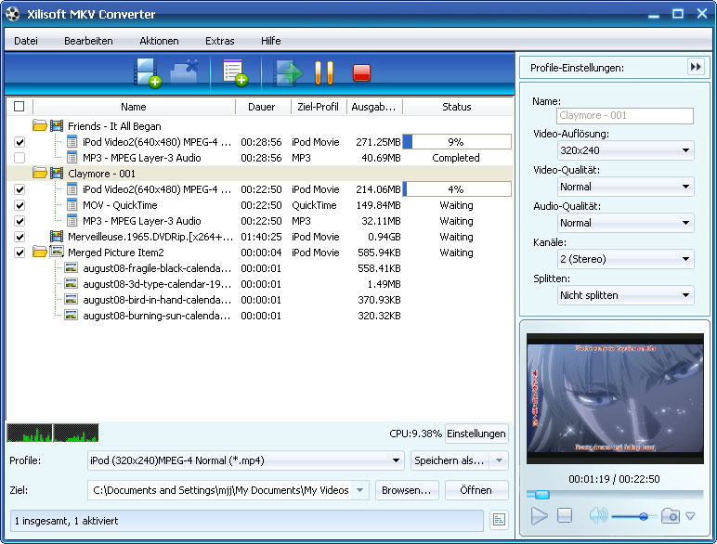Pause conversion with the orange pause icon

point(323,72)
